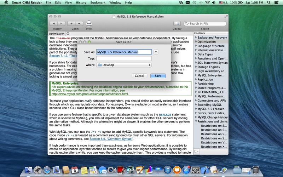Open the sidebar view options menu at bottom

tap(196, 152)
